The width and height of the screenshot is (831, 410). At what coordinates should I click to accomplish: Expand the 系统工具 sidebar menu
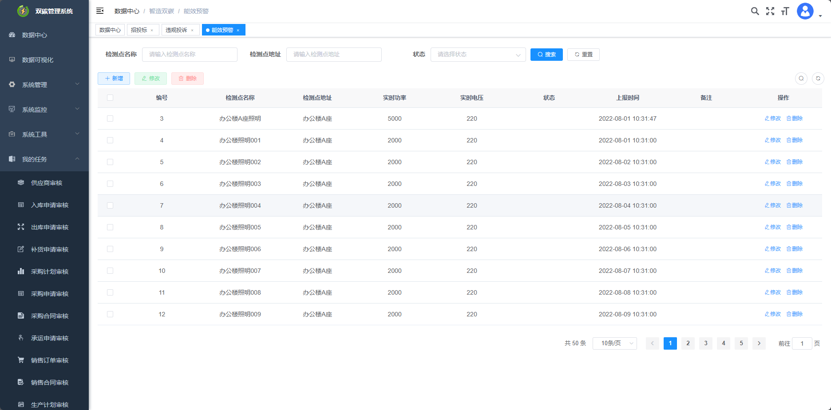pos(44,134)
